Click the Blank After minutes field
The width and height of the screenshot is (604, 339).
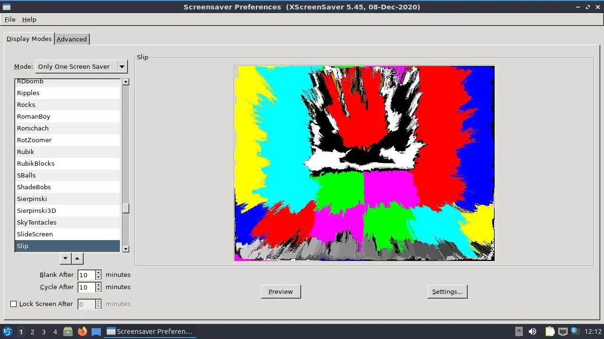(86, 275)
